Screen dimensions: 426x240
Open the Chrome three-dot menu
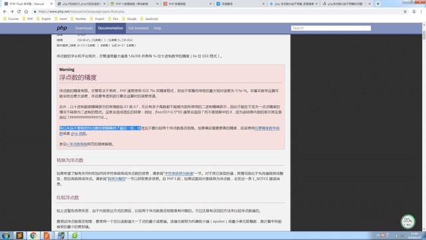coord(421,12)
